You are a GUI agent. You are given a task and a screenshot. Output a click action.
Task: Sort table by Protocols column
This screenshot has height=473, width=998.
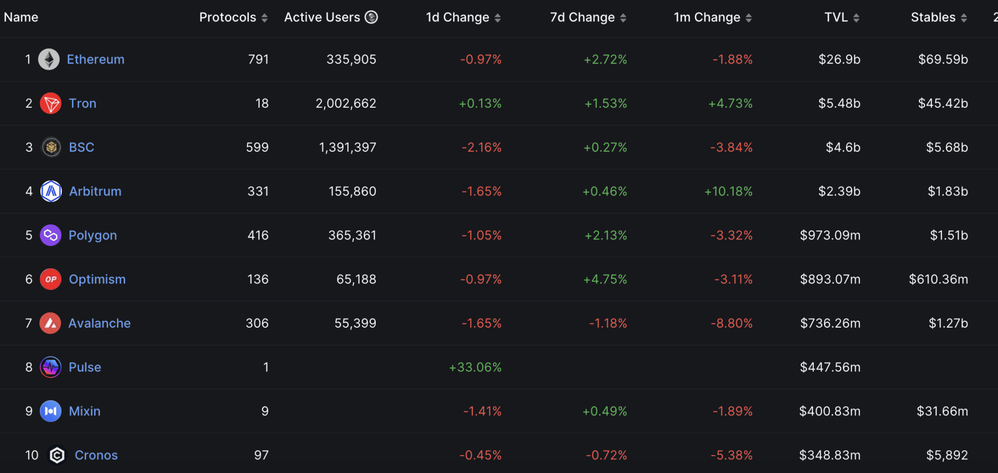(x=264, y=18)
